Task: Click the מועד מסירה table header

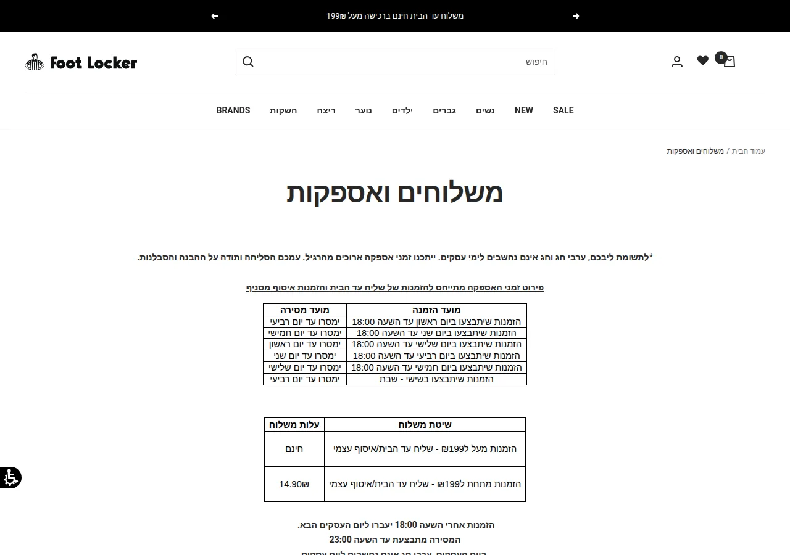Action: tap(305, 310)
